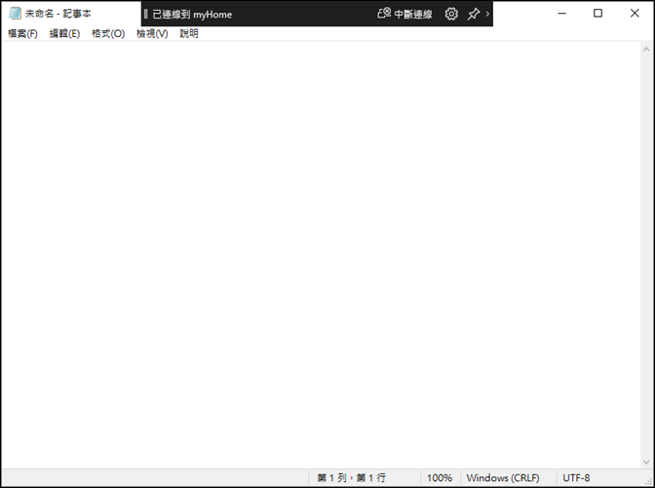Click the 100% zoom status entry

tap(440, 477)
